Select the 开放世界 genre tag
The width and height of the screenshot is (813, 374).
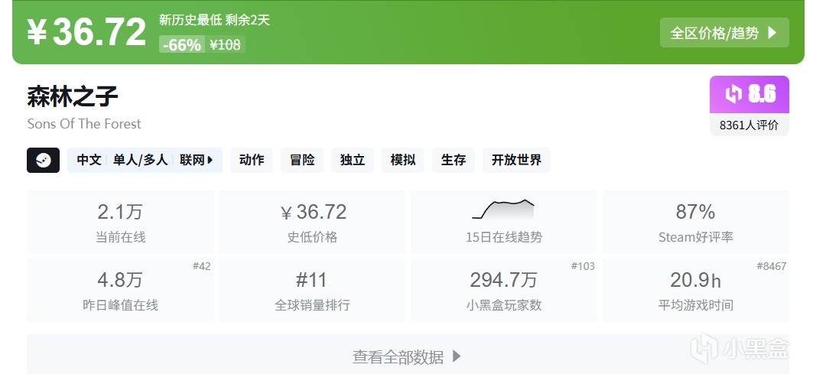tap(516, 161)
